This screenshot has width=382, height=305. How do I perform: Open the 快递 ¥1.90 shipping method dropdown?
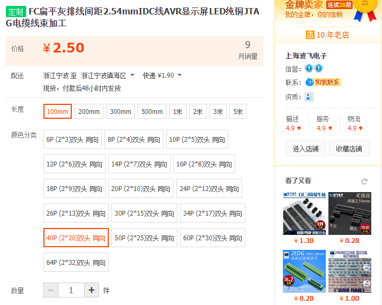[x=162, y=75]
